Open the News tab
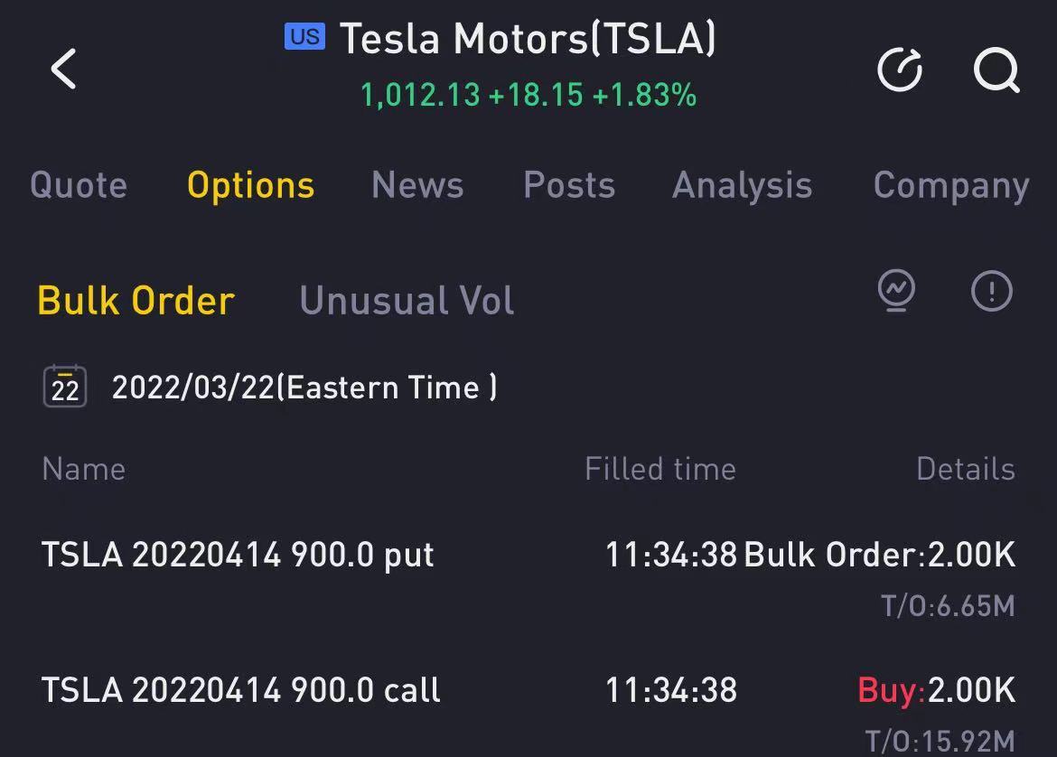This screenshot has width=1057, height=757. (x=417, y=185)
